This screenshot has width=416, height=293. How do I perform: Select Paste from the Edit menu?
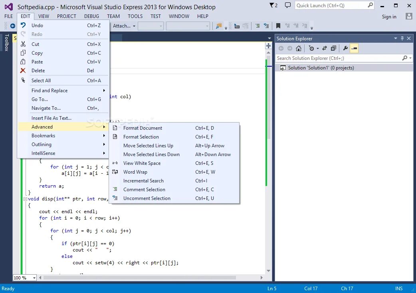63,62
